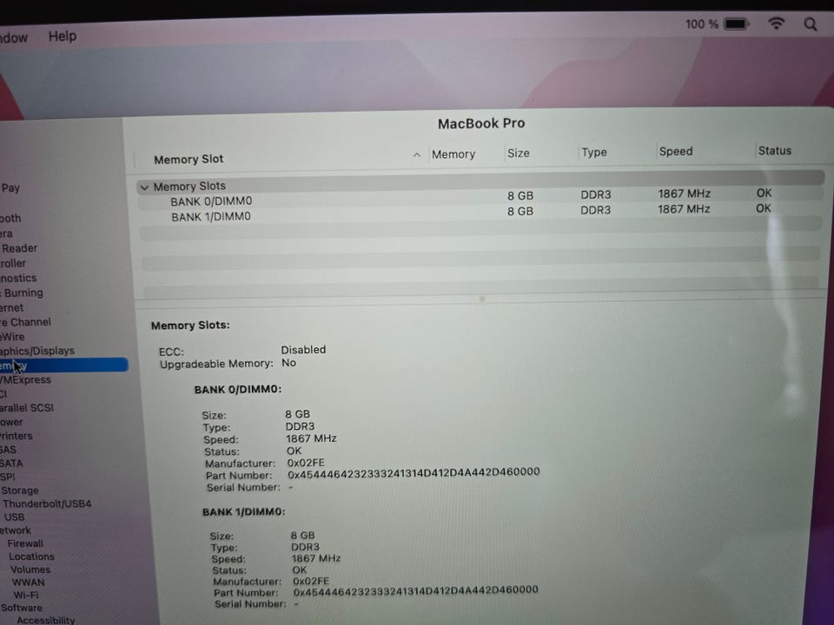Select Locations in the sidebar
Image resolution: width=834 pixels, height=625 pixels.
tap(31, 556)
